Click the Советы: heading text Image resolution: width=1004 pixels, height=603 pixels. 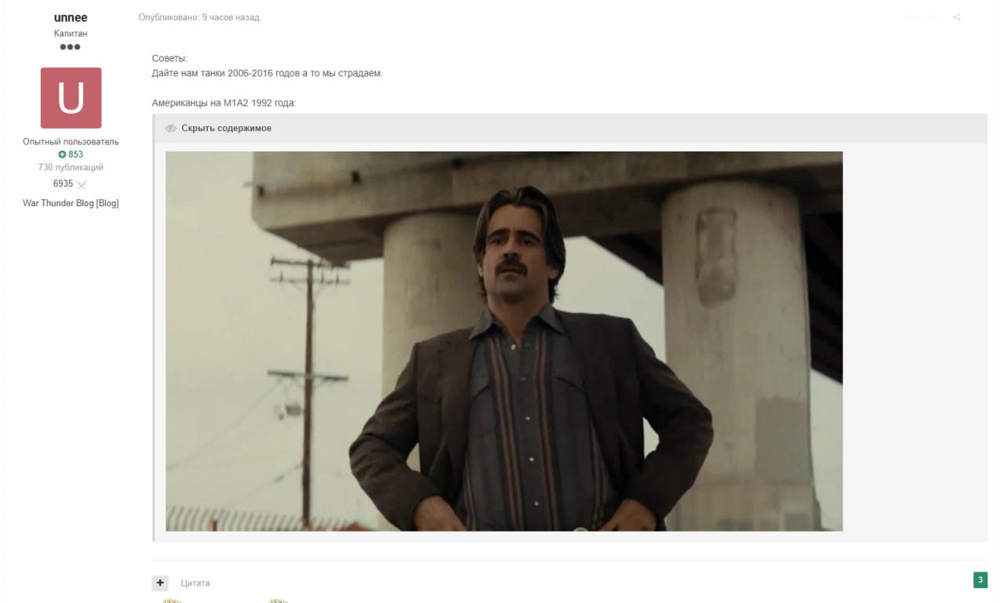[x=169, y=59]
